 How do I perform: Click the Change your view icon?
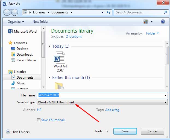tap(145, 22)
